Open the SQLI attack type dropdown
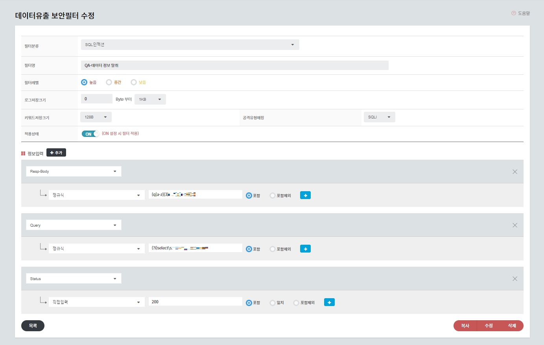544x345 pixels. click(379, 117)
